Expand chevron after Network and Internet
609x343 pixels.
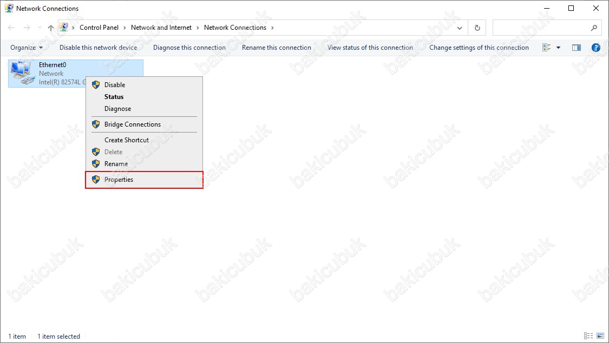coord(198,28)
